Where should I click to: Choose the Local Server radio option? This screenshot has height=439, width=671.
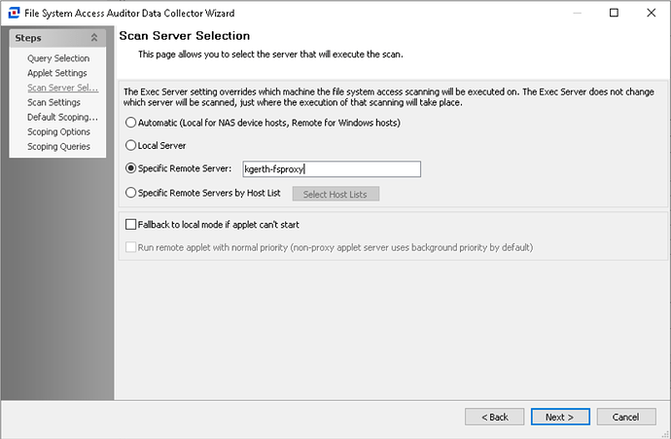tap(130, 145)
